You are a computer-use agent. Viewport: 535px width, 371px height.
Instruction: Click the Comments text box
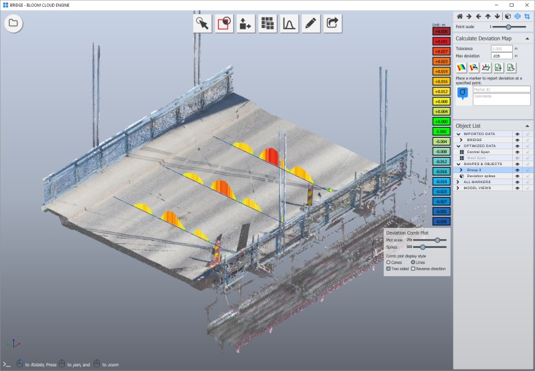click(502, 99)
